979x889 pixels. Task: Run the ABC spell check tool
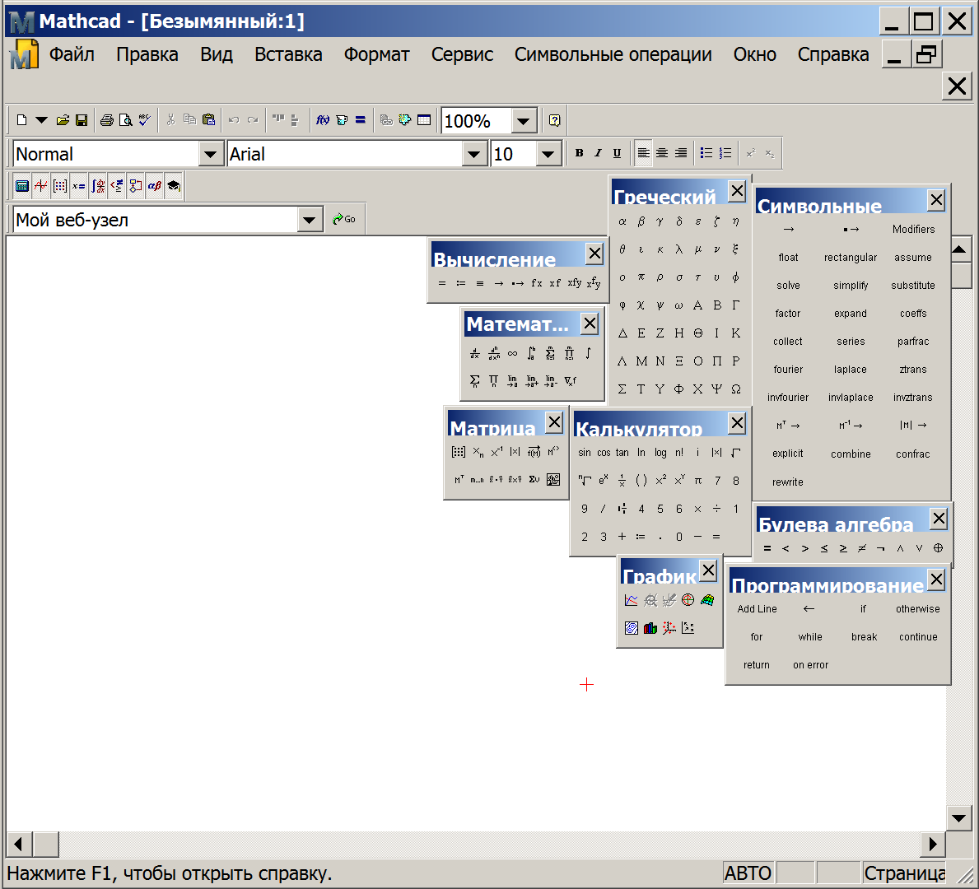(144, 120)
